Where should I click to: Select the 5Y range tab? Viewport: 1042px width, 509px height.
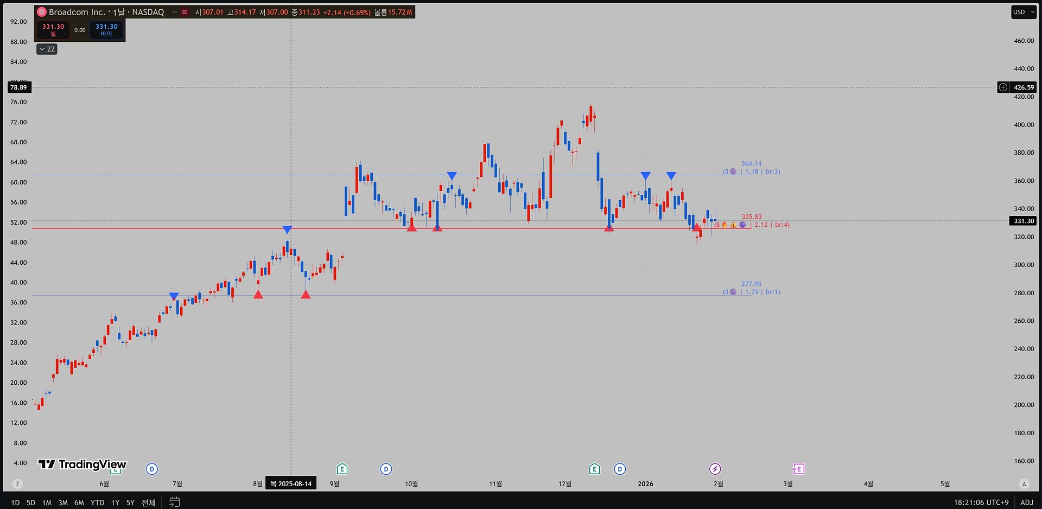click(130, 502)
